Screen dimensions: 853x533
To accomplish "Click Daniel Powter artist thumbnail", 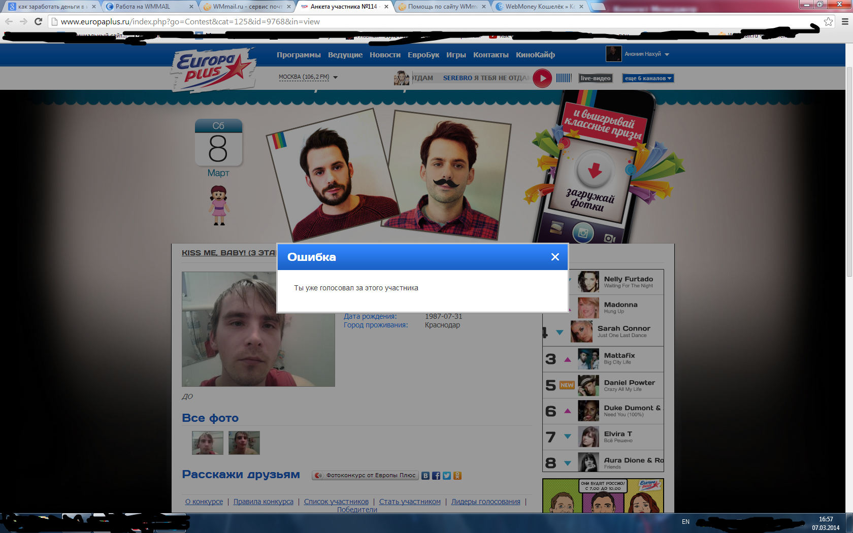I will (588, 385).
